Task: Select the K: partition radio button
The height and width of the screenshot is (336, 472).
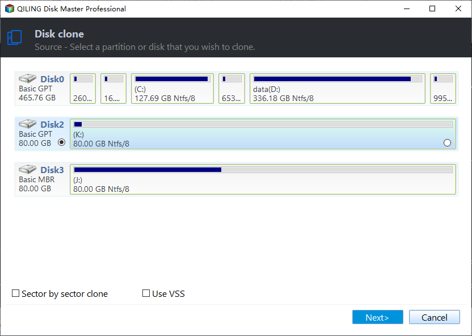Action: coord(447,142)
